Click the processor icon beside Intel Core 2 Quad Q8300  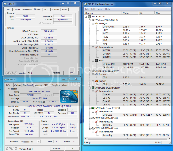point(93,88)
